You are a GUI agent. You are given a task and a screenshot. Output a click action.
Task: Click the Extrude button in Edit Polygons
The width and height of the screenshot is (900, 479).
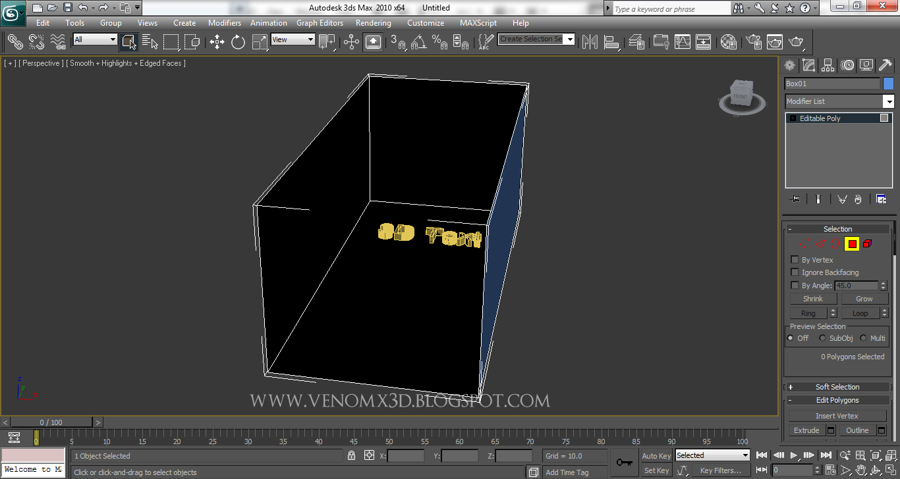[805, 430]
